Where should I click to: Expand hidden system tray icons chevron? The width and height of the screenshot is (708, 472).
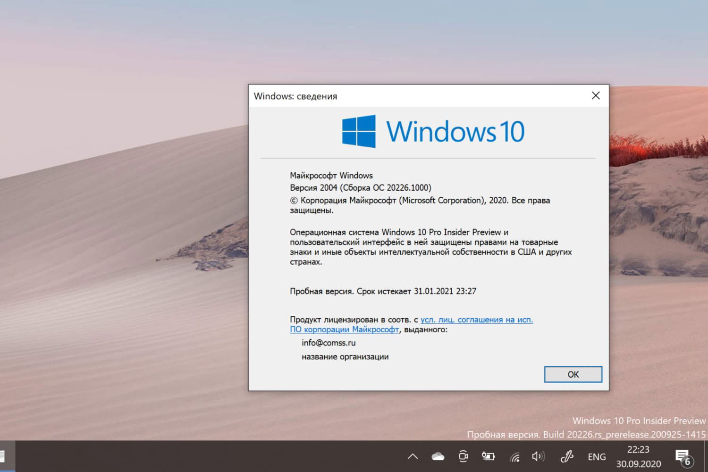[x=413, y=457]
